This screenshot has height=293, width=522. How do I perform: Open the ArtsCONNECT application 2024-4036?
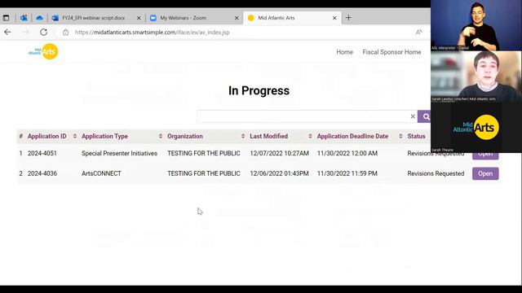[x=485, y=173]
